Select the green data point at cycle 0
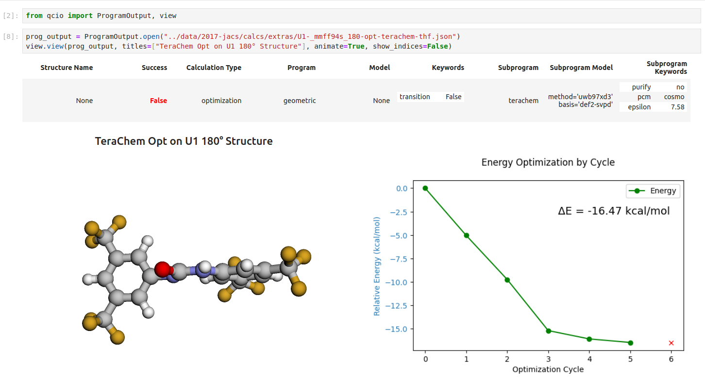Screen dimensions: 705x383 (x=425, y=188)
